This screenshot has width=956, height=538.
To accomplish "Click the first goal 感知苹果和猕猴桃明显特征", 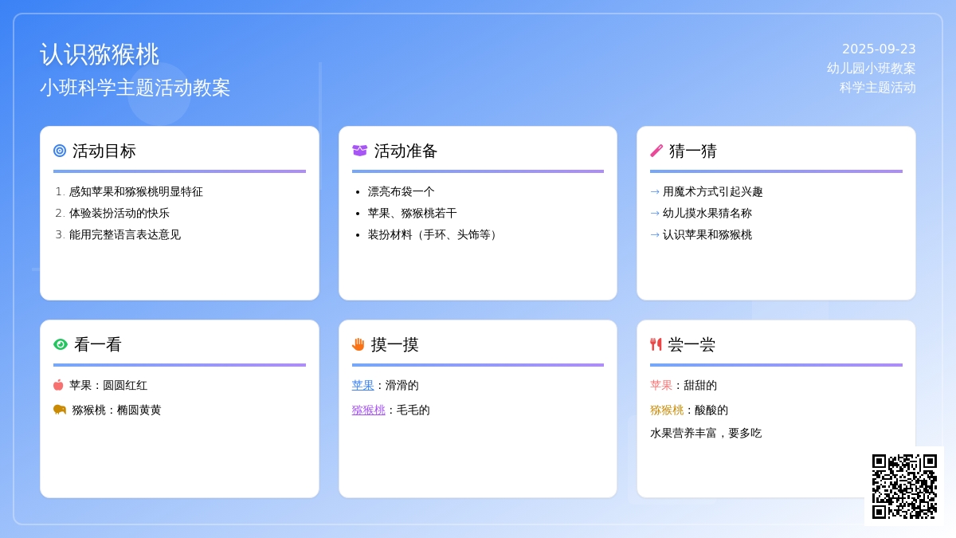I will [135, 191].
